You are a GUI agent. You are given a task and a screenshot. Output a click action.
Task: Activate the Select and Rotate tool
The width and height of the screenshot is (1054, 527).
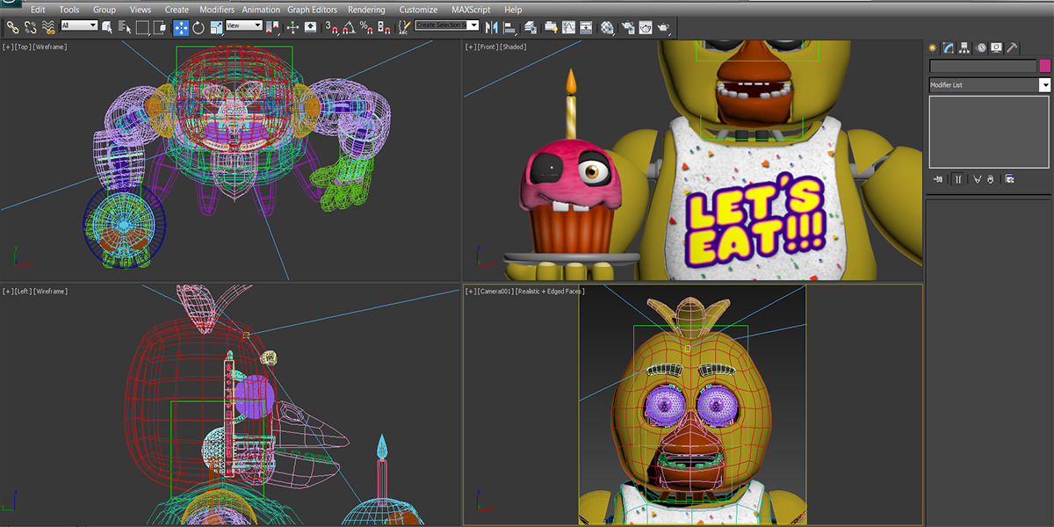point(199,27)
